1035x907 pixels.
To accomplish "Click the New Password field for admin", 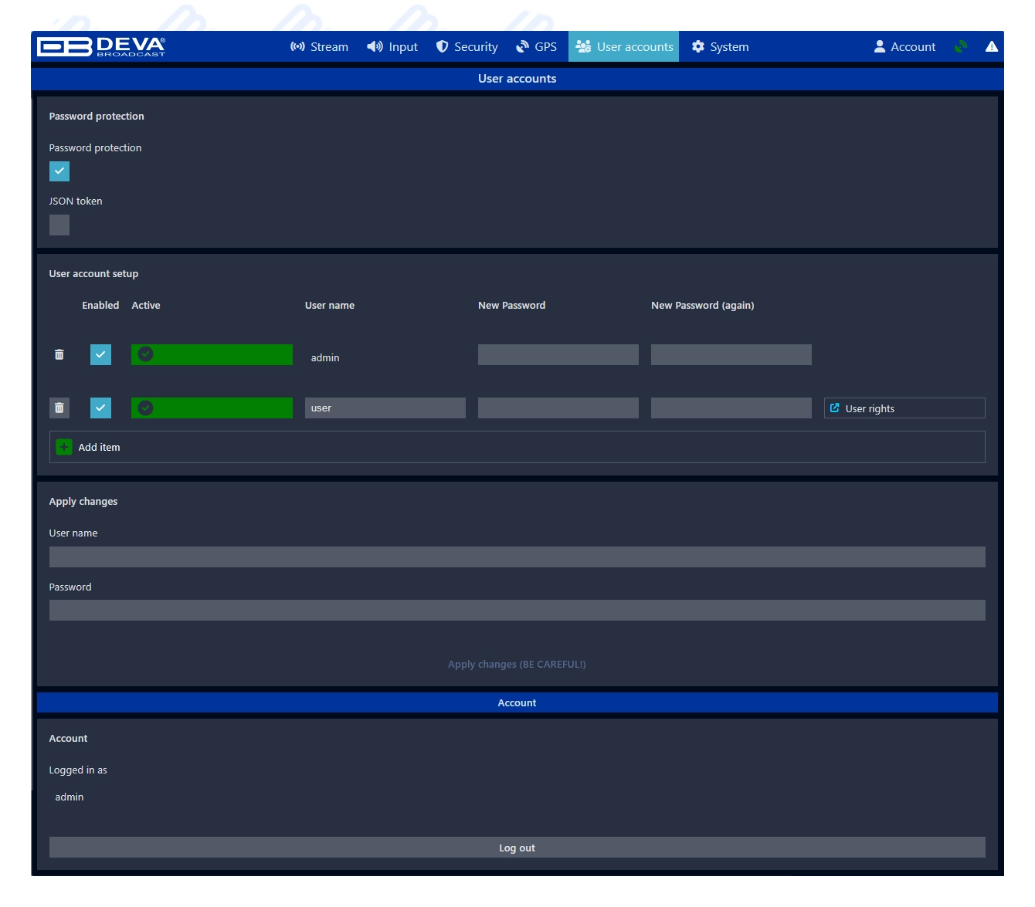I will 558,354.
